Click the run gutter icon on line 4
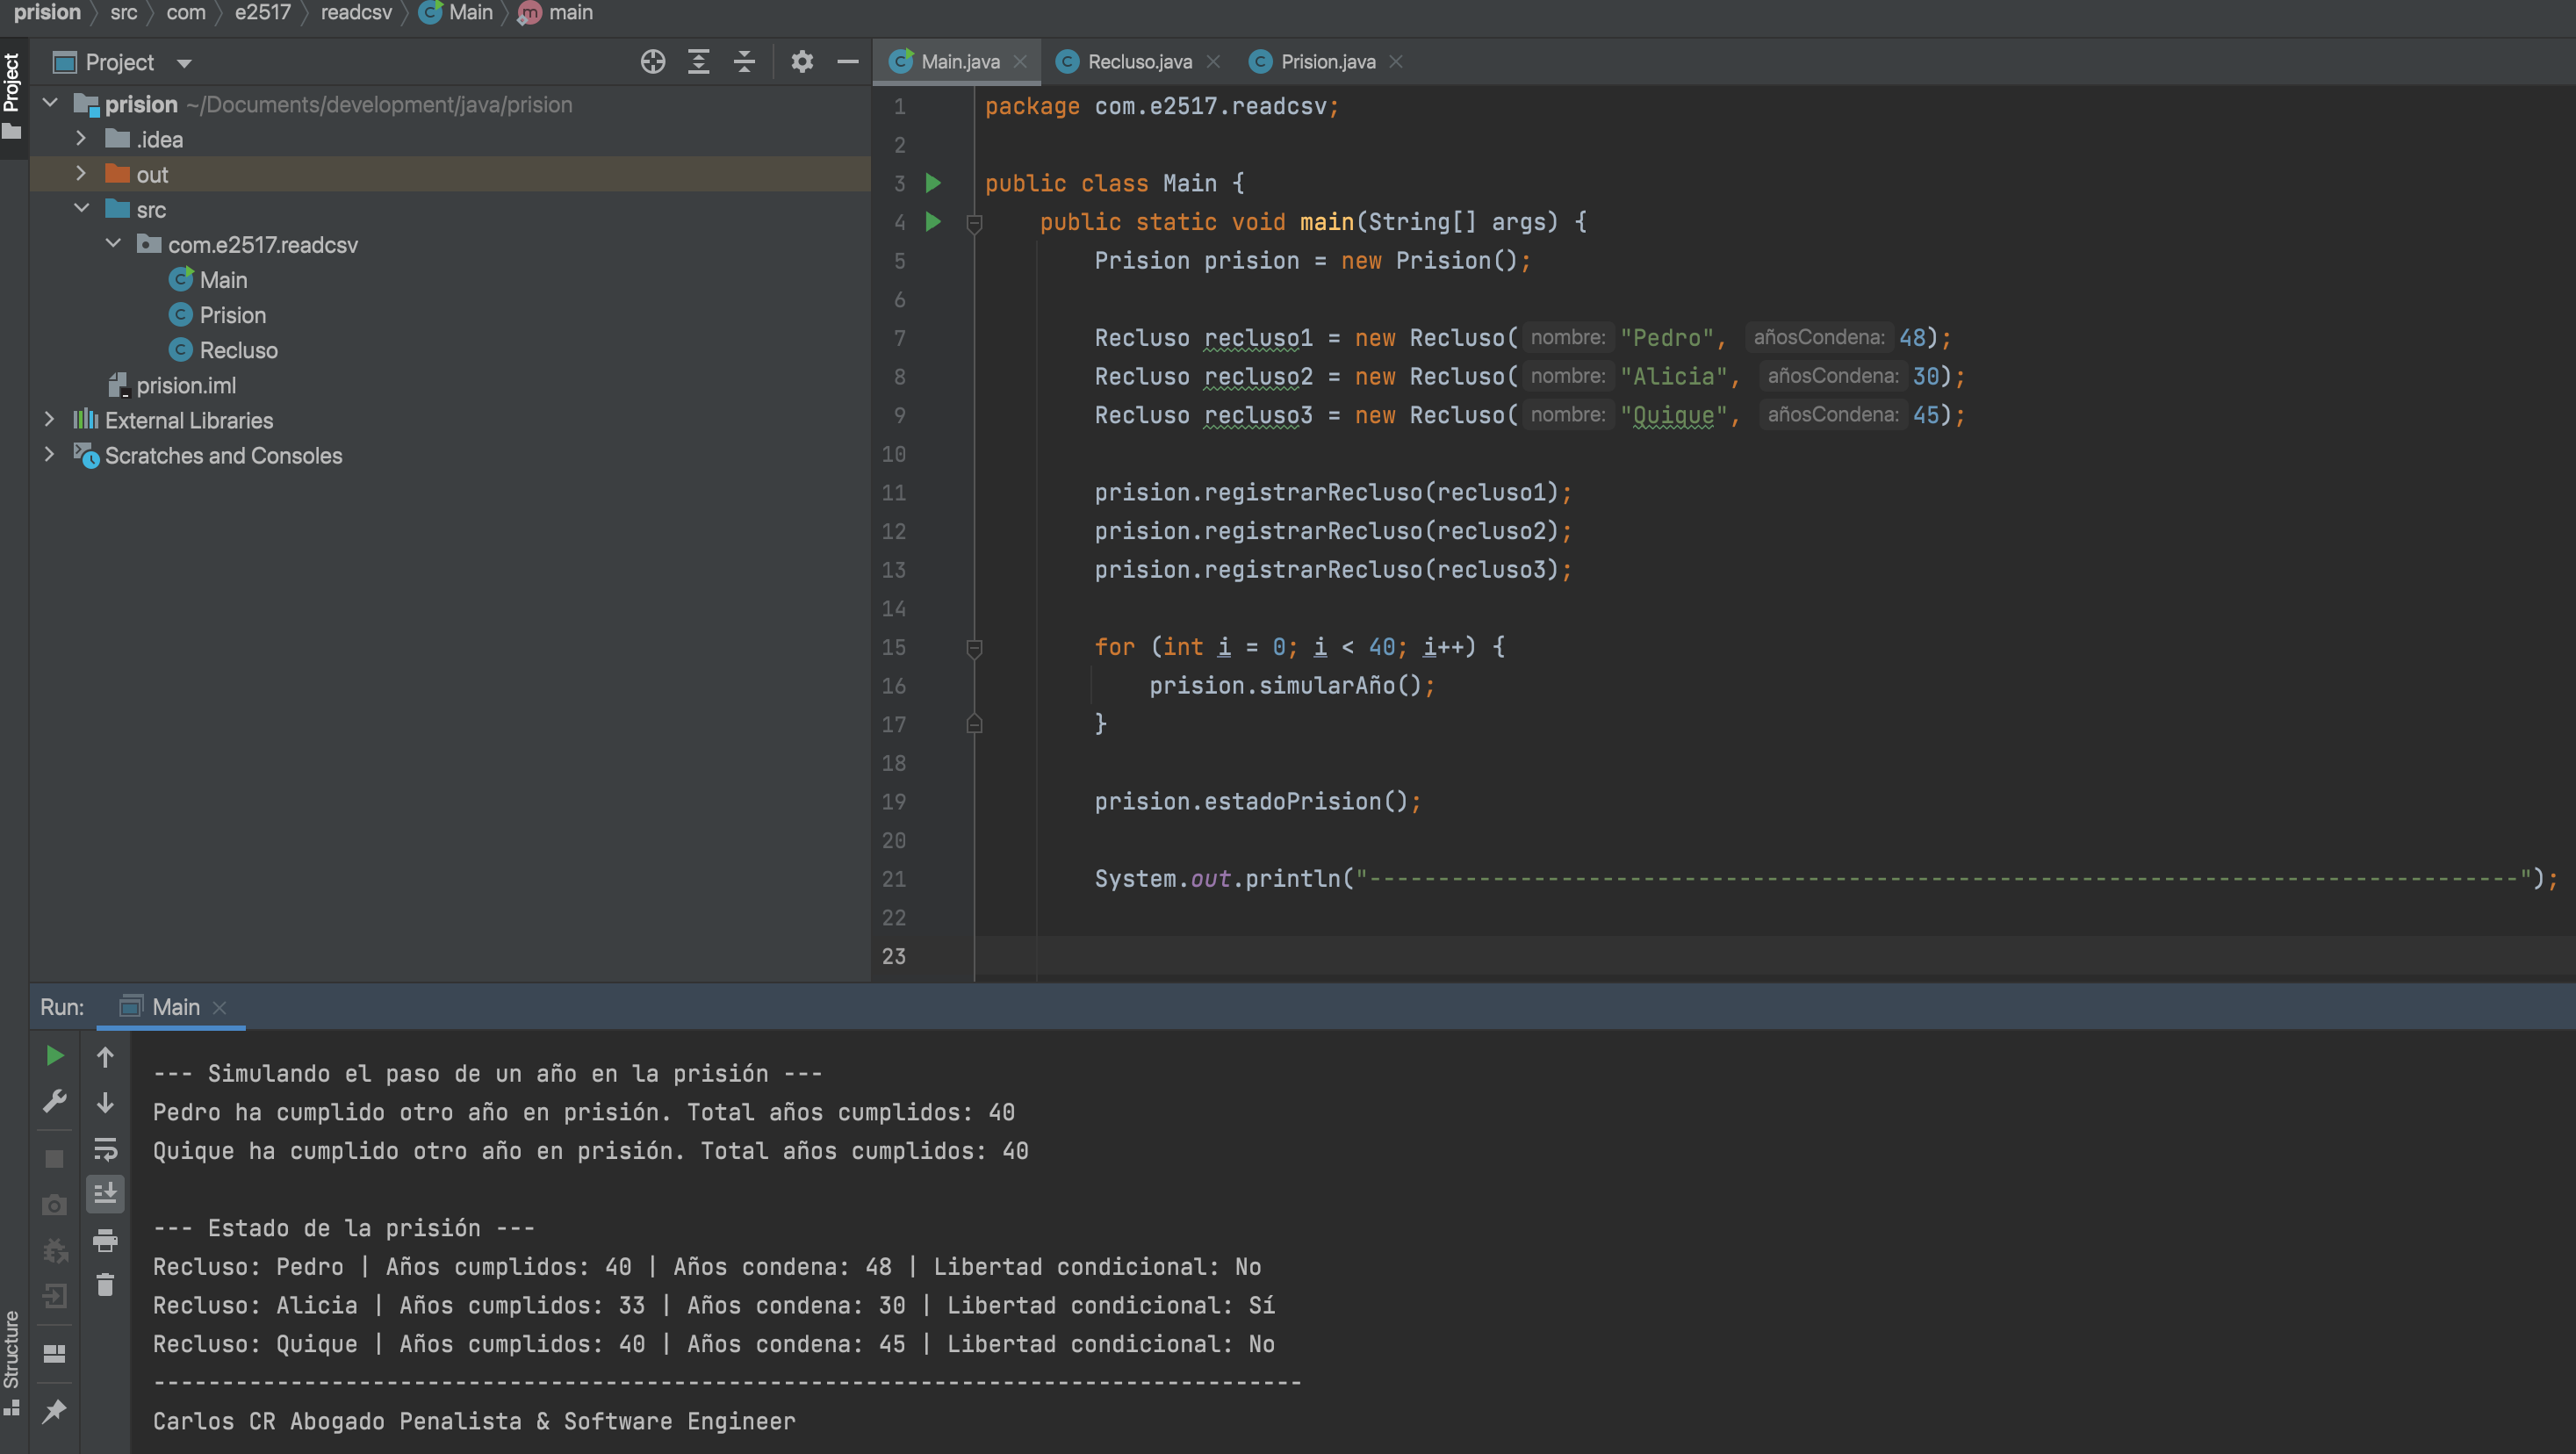2576x1454 pixels. (934, 221)
